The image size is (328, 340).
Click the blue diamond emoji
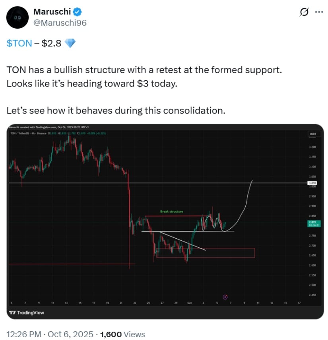[70, 43]
